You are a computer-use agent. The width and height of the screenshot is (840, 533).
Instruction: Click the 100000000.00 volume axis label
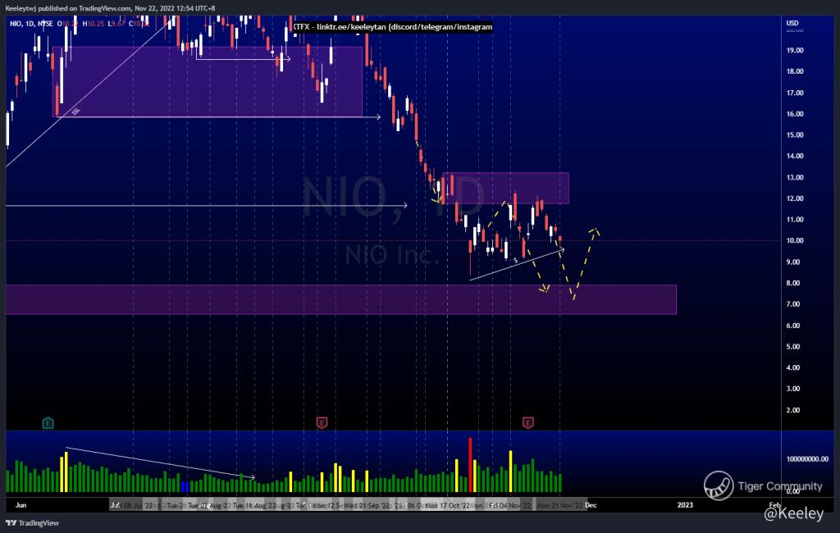coord(807,459)
